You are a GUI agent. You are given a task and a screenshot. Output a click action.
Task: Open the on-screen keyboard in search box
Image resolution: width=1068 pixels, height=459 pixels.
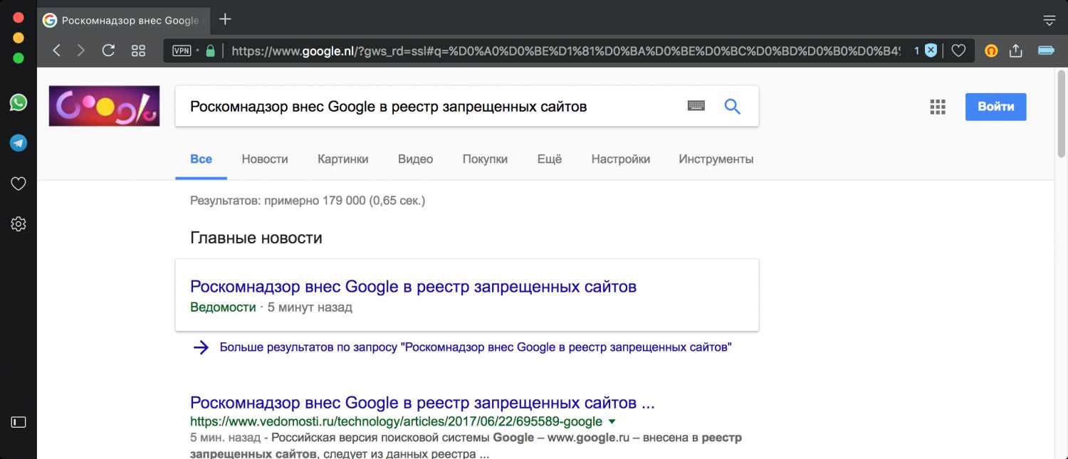pyautogui.click(x=696, y=106)
